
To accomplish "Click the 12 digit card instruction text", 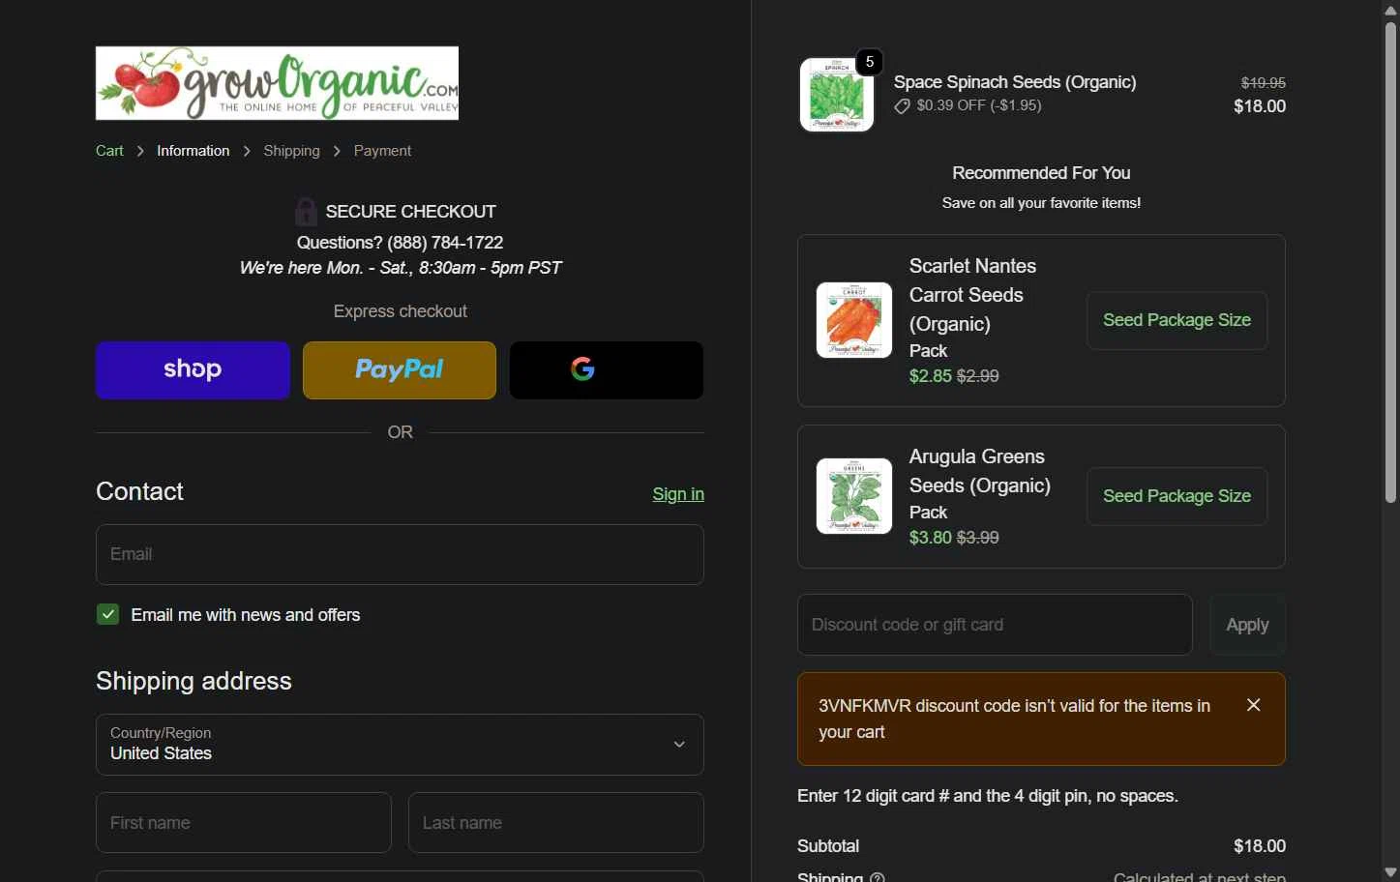I will tap(987, 796).
